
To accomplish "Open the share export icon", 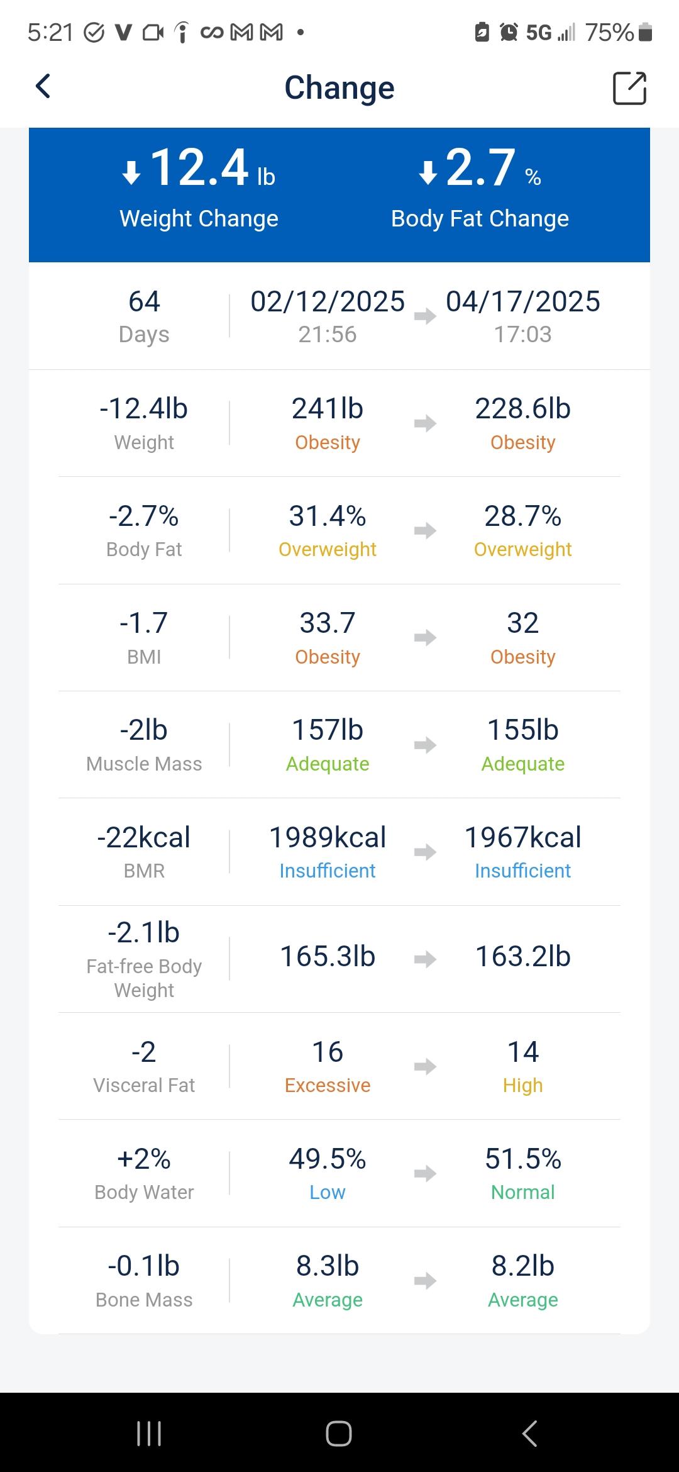I will (x=629, y=88).
